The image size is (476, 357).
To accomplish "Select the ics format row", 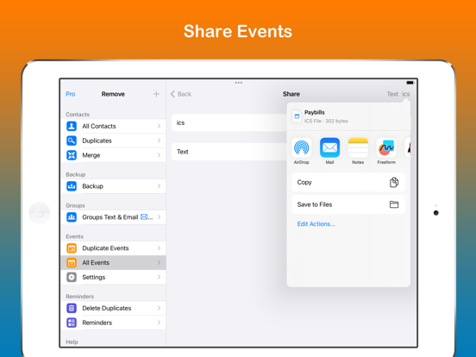I will (229, 122).
